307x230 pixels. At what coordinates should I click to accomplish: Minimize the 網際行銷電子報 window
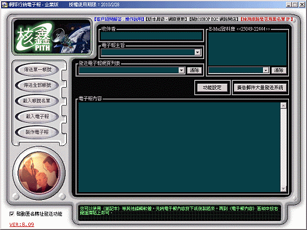tap(288, 4)
